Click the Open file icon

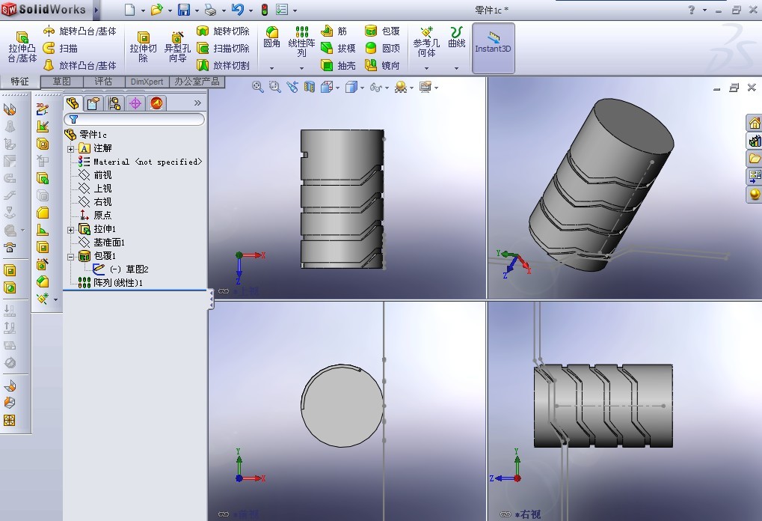(156, 10)
